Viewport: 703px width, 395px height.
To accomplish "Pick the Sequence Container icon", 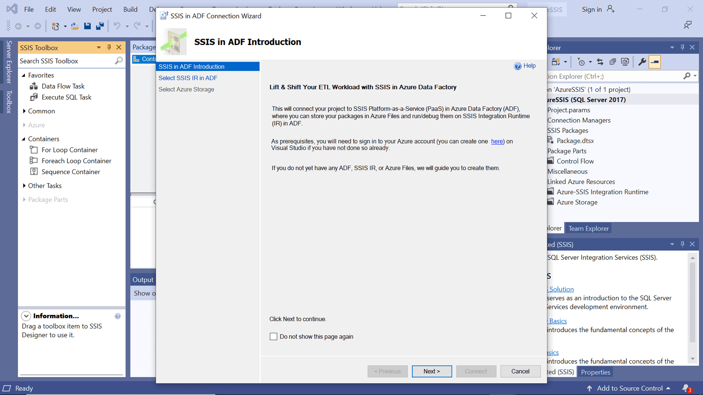I will (34, 172).
